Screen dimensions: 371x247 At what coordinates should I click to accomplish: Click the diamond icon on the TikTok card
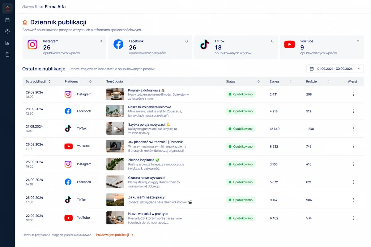(x=272, y=41)
